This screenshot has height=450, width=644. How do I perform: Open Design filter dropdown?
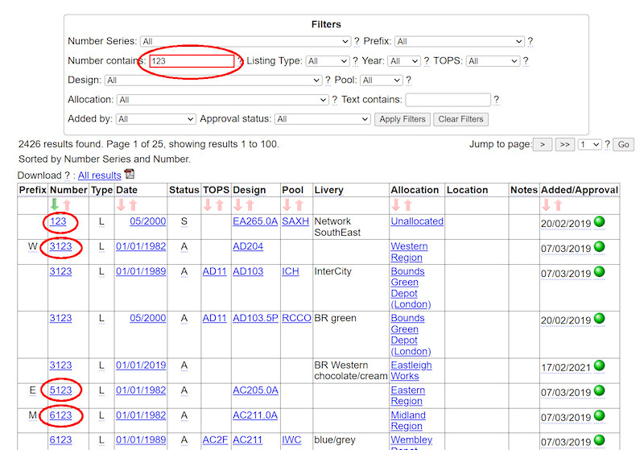[x=213, y=81]
